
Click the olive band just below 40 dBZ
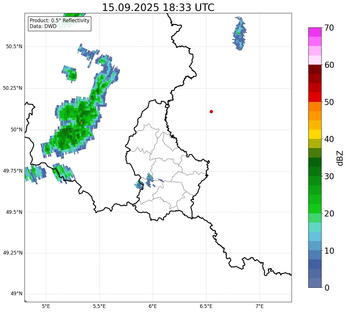(315, 143)
